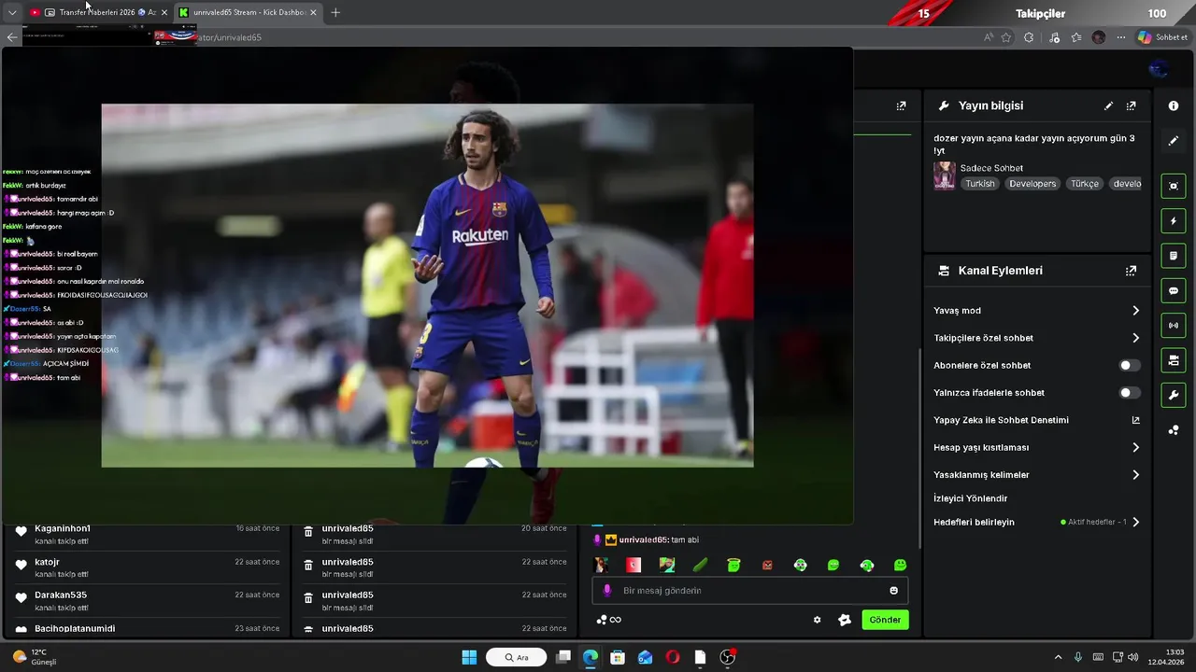
Task: Select the Türkçe tag
Action: pyautogui.click(x=1085, y=184)
